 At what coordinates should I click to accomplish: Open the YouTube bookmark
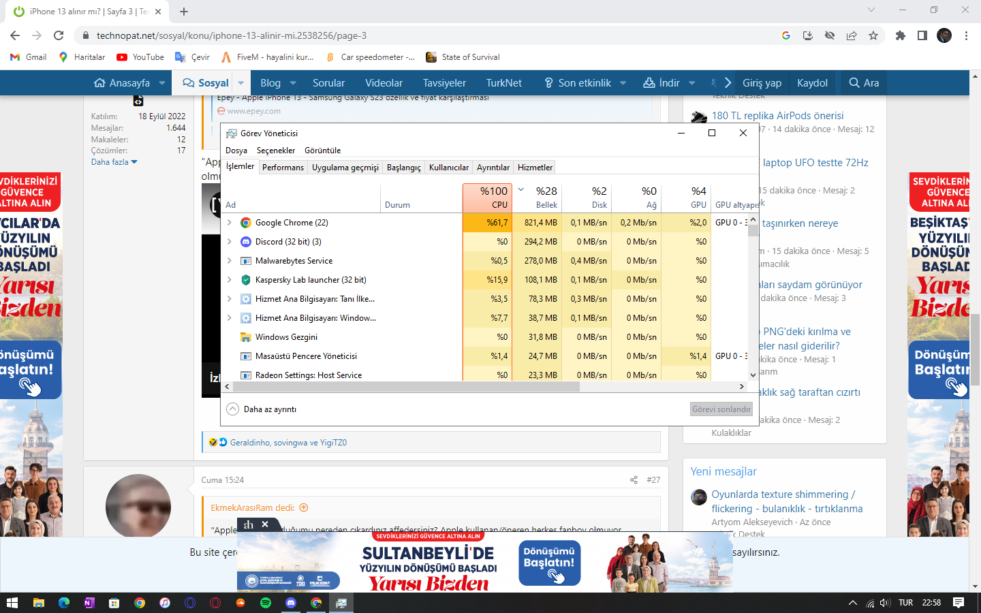140,57
